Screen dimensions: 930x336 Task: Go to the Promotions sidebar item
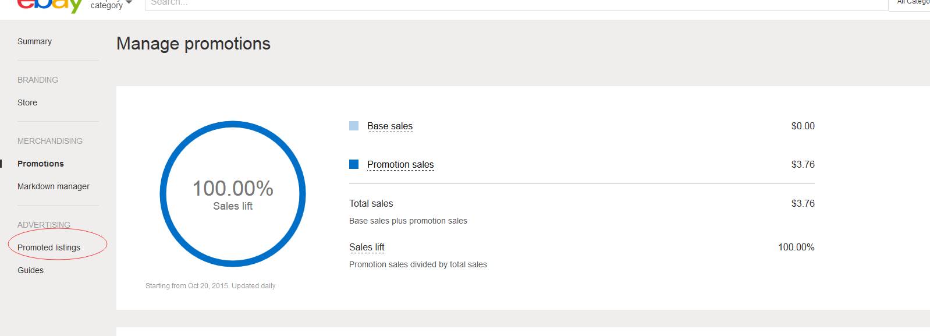click(x=41, y=164)
